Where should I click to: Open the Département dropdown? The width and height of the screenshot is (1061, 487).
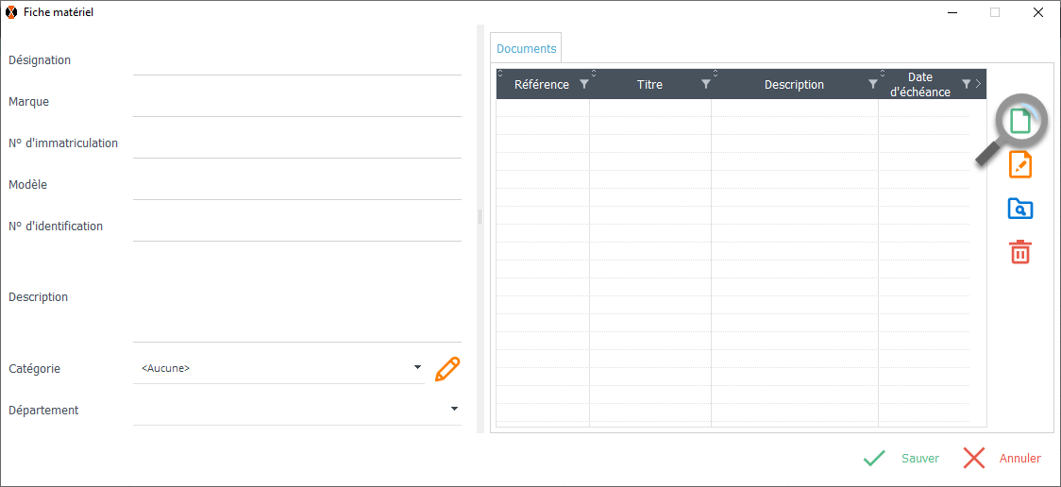click(x=454, y=409)
